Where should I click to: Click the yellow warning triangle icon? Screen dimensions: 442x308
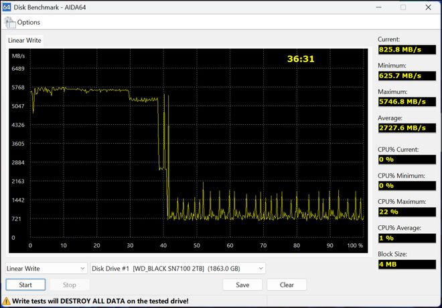point(6,301)
